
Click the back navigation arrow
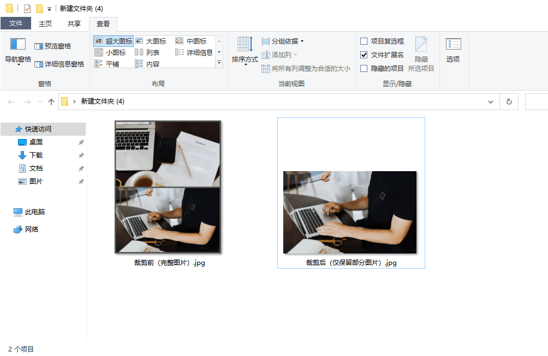coord(11,102)
